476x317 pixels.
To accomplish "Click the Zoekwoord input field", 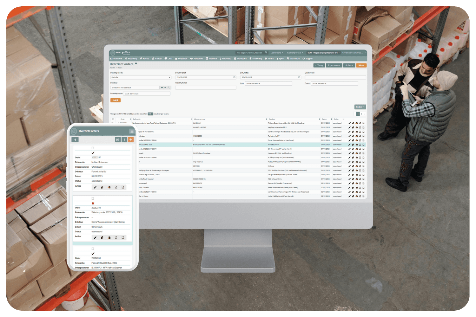I will pos(335,77).
